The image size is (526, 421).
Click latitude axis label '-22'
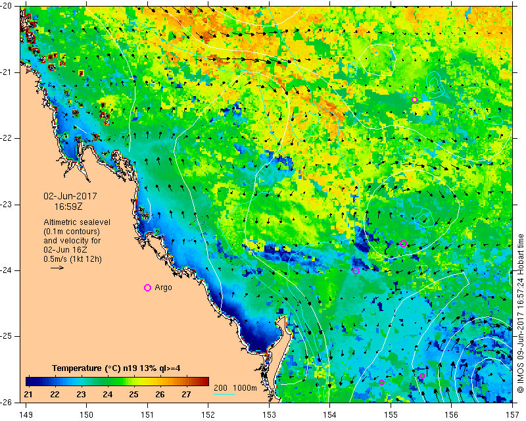(7, 138)
